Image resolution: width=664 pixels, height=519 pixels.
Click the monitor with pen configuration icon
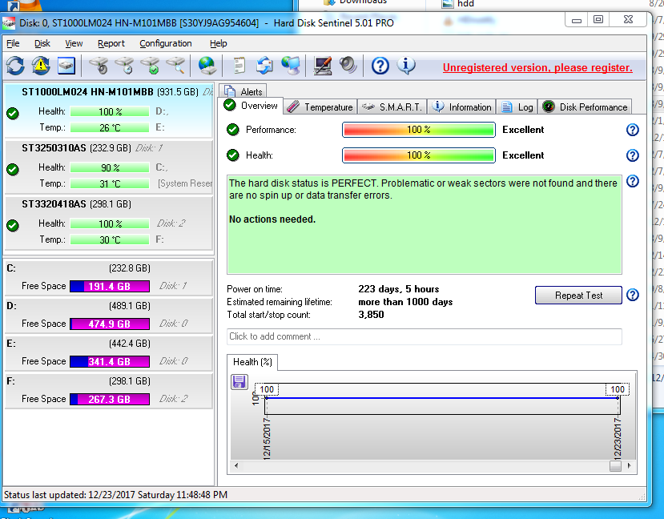pyautogui.click(x=323, y=66)
